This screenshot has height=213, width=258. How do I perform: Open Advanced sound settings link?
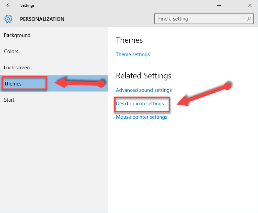coord(144,90)
